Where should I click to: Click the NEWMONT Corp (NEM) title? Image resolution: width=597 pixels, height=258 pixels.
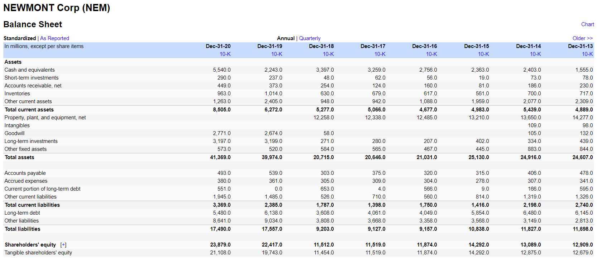[x=57, y=8]
